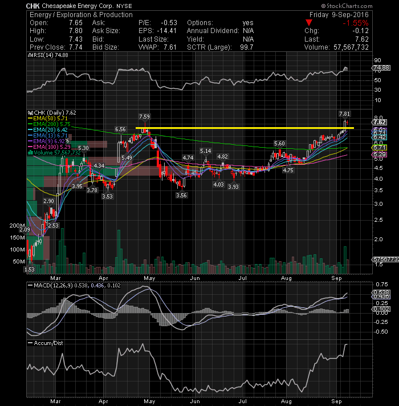Click the yellow horizontal resistance line
The image size is (399, 406).
(x=245, y=128)
